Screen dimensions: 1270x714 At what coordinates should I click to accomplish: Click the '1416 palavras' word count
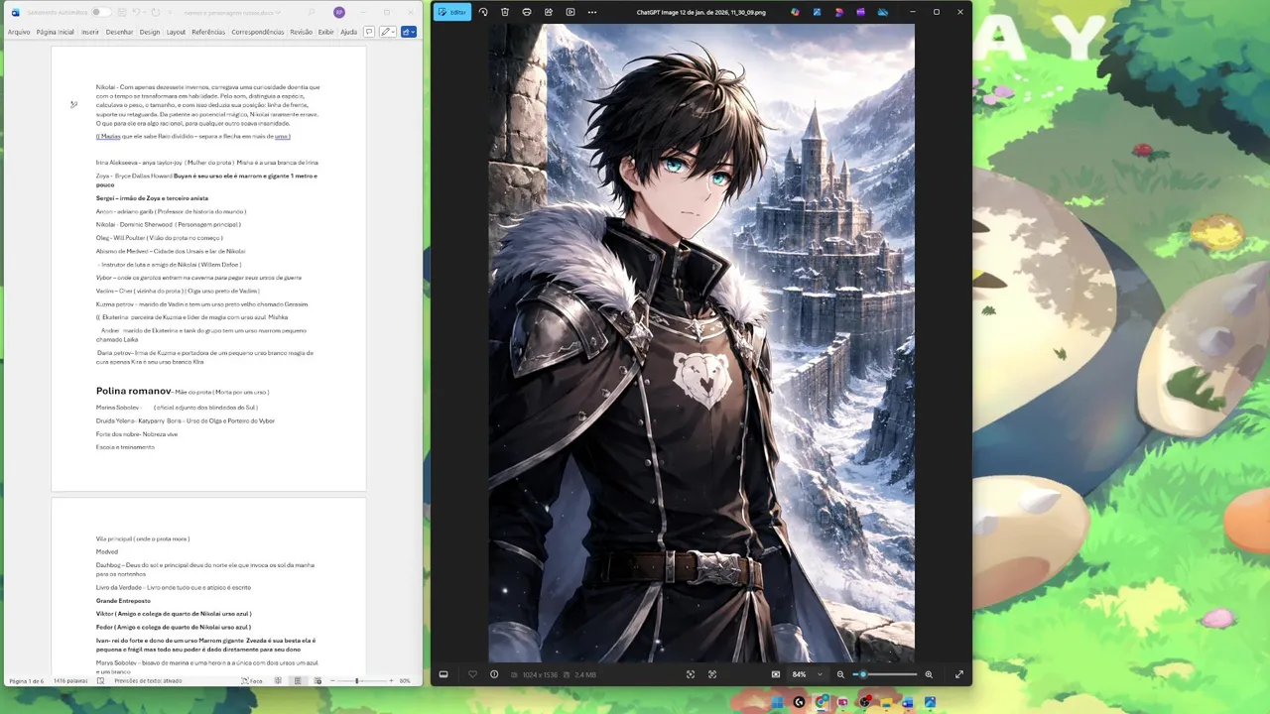pos(70,681)
